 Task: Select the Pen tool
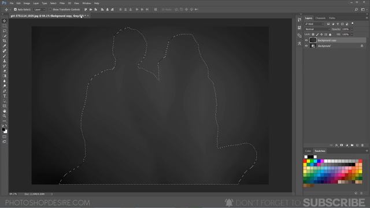tap(5, 91)
